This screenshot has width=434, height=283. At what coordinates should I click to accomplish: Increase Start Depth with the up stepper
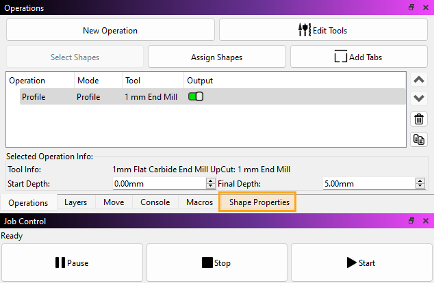210,180
